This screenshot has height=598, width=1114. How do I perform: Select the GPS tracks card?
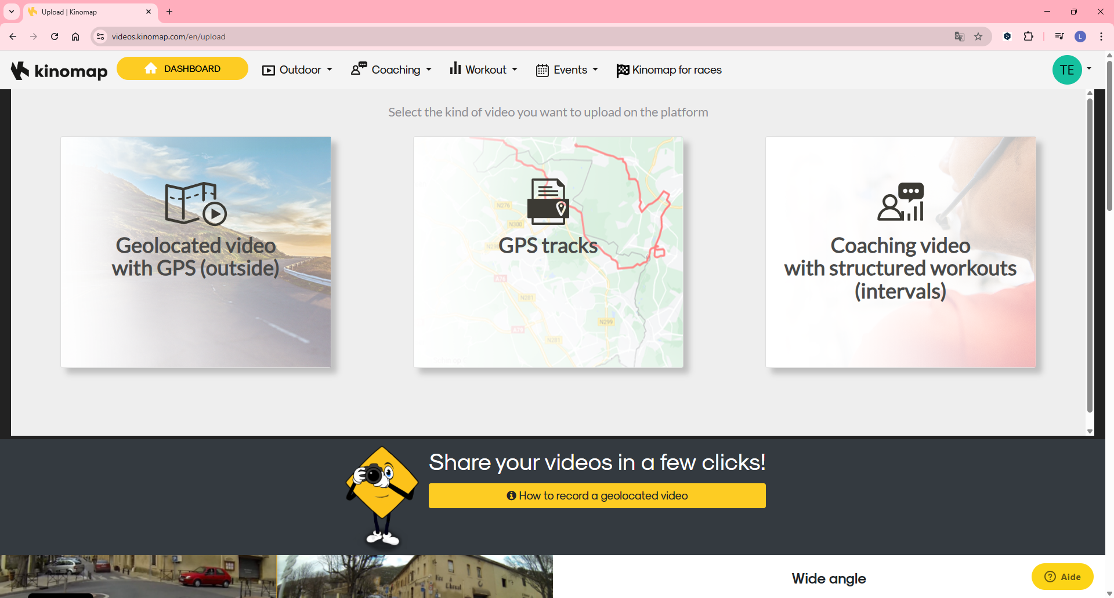(548, 252)
